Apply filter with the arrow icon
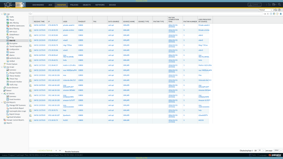The image size is (283, 159). [265, 14]
